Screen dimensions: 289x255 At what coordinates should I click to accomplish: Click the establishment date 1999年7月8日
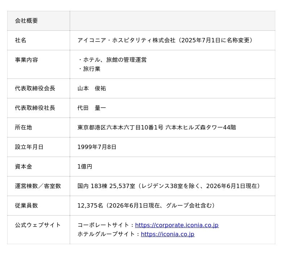[x=97, y=147]
